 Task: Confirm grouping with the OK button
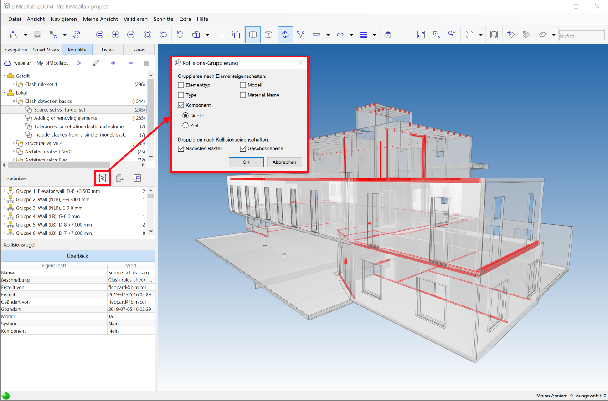(246, 162)
